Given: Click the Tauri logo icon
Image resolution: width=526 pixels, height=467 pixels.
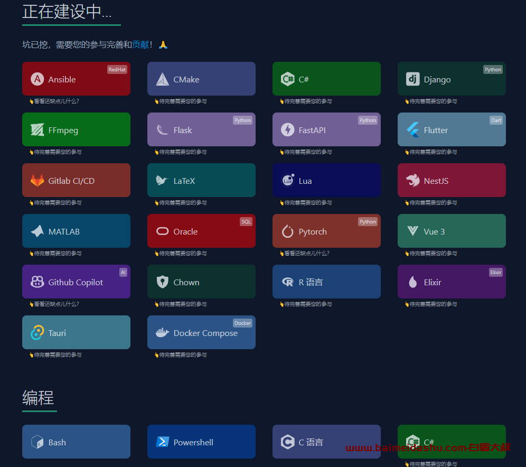Looking at the screenshot, I should point(37,332).
